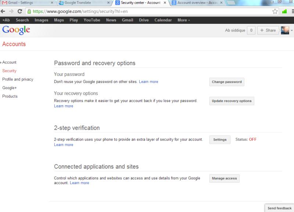Click the browser forward arrow
The width and height of the screenshot is (294, 212).
point(11,11)
